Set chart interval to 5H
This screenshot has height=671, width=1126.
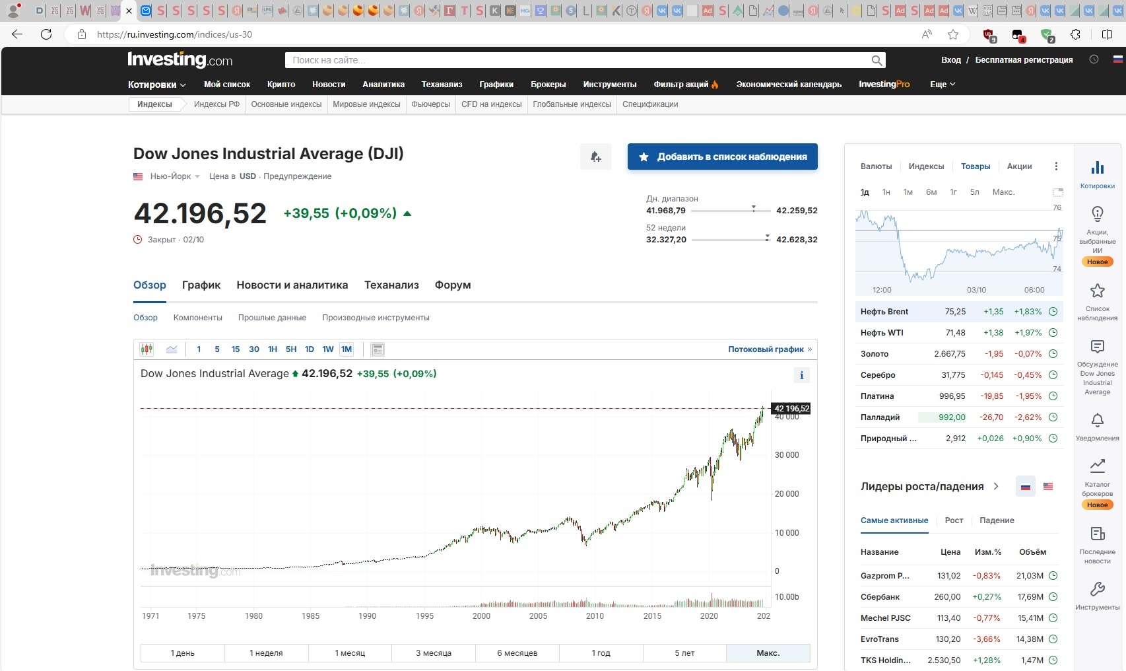click(x=291, y=349)
